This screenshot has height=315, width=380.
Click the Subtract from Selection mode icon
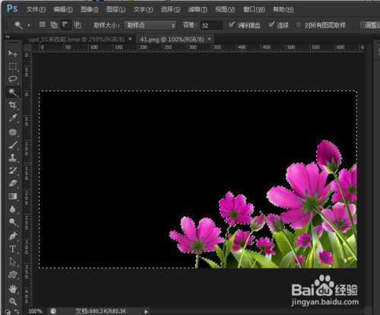coord(65,25)
